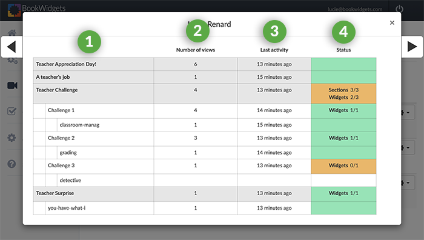Click views count 6 for Teacher Appreciation Day
The image size is (424, 240).
pyautogui.click(x=196, y=64)
